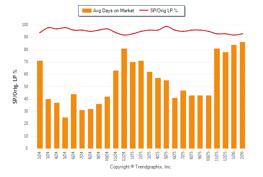Viewport: 263px width, 177px height.
Task: Click the 100 y-axis tick label
Action: 25,25
